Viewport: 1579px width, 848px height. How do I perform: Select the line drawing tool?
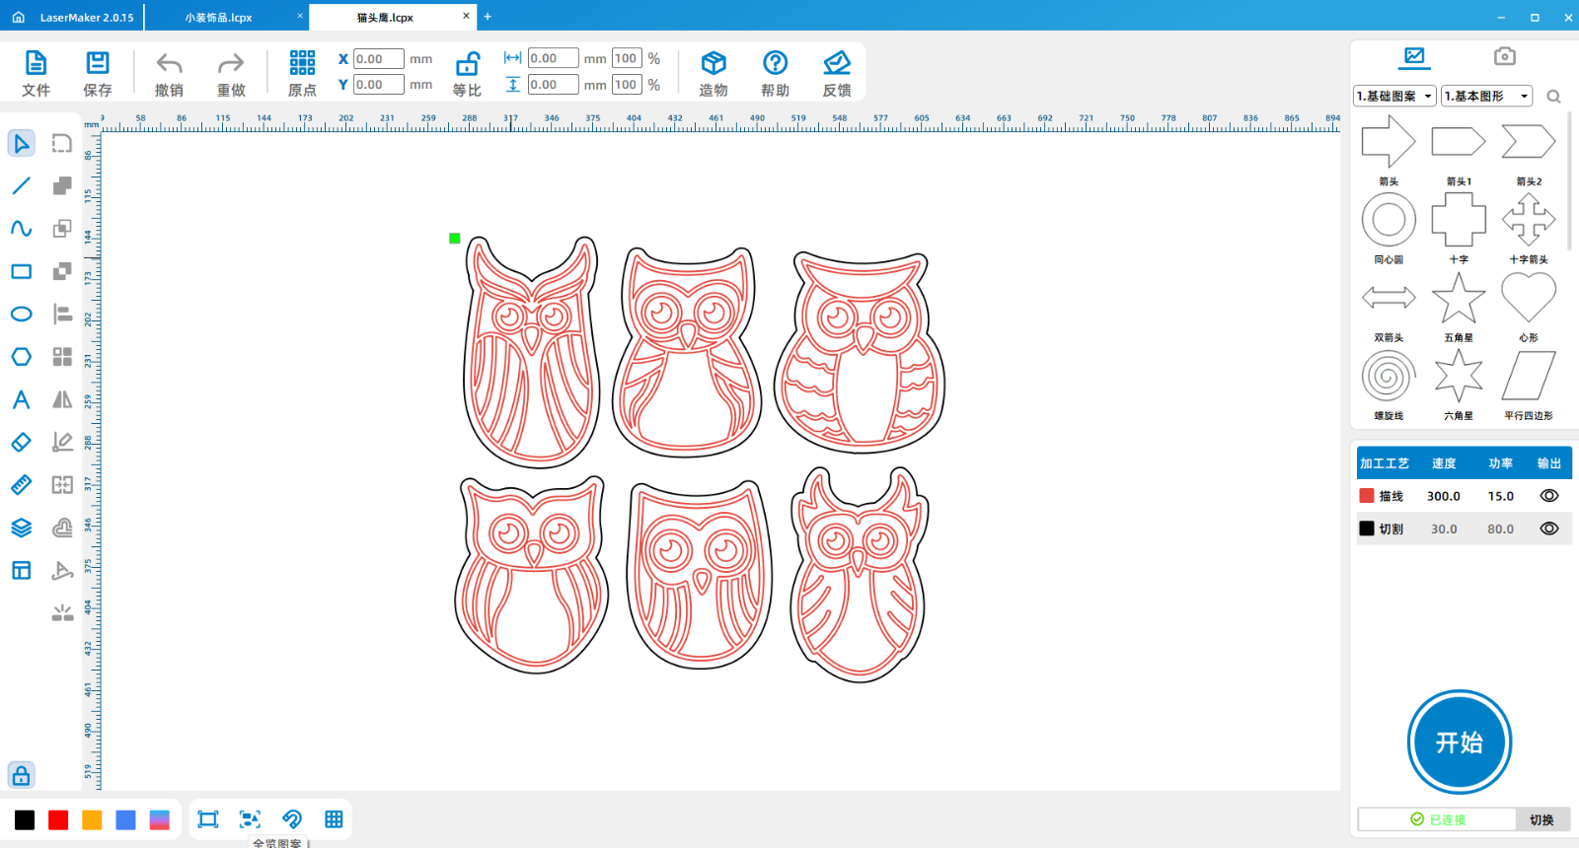click(x=21, y=185)
